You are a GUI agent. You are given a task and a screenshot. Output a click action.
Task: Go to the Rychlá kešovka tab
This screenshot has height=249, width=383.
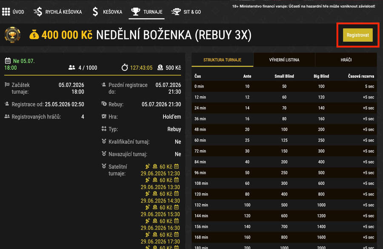[x=57, y=12]
